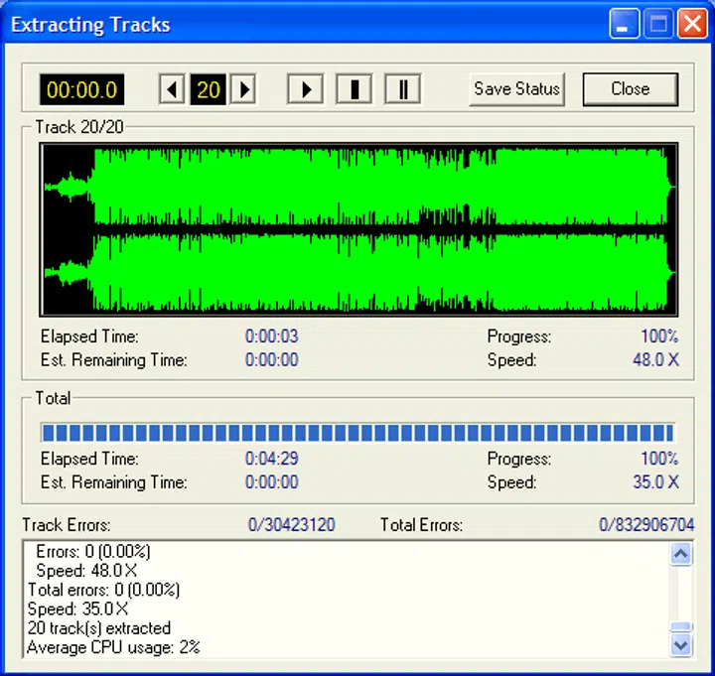Click the log scrollbar thumb

[x=680, y=626]
